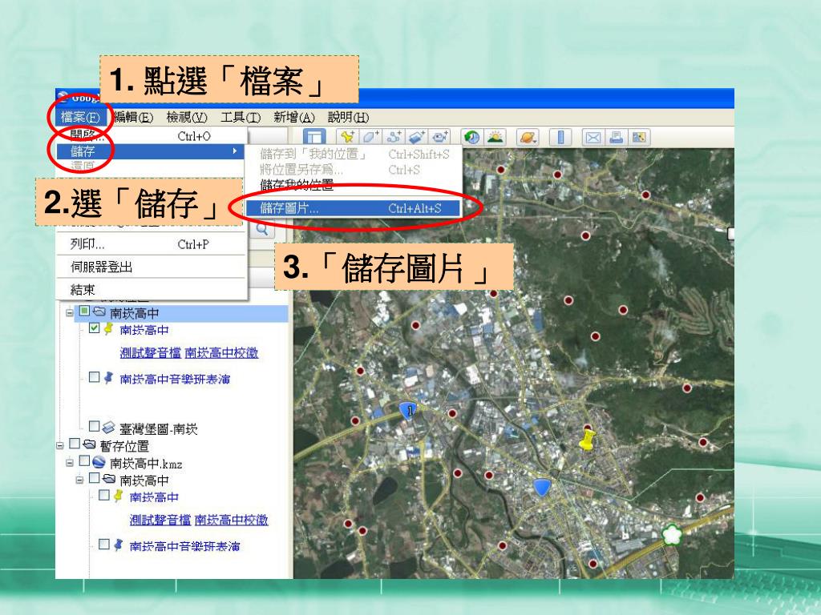Click blue pushpin icon beside unchecked 南崁高中音樂班表演 in My Places
The width and height of the screenshot is (821, 615).
pos(108,377)
